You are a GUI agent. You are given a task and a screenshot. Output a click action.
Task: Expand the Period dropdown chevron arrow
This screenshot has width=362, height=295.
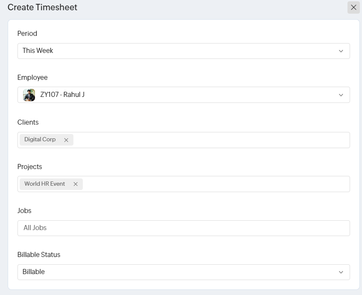[x=341, y=51]
